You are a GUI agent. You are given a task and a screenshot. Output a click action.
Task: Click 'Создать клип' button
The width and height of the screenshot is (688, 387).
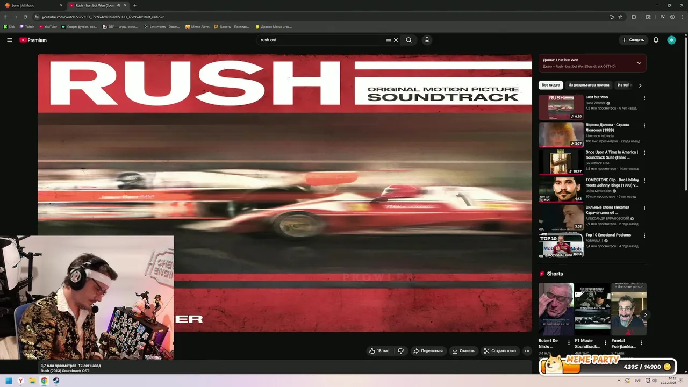coord(500,351)
